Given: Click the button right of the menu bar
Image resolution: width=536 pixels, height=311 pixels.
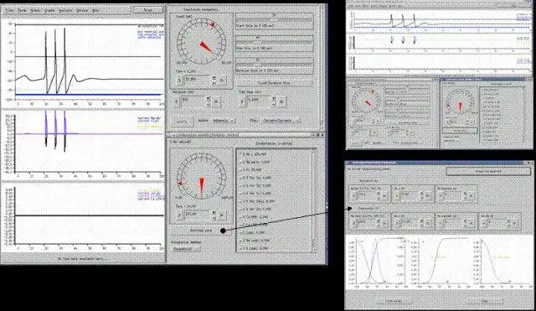Looking at the screenshot, I should click(147, 10).
